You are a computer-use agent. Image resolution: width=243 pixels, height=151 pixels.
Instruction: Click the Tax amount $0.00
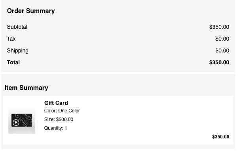(222, 39)
